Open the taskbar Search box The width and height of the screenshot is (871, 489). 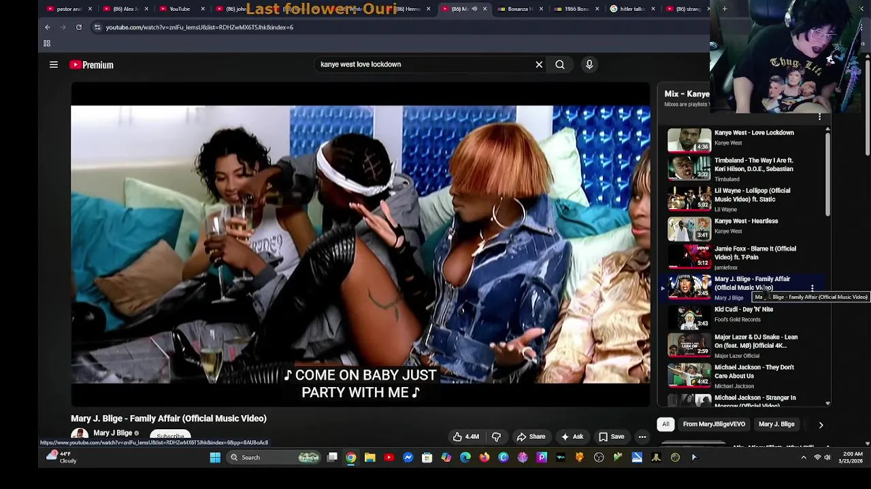tap(274, 458)
